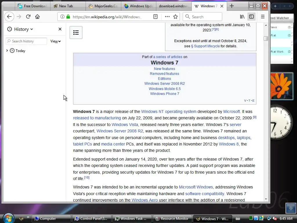Switch to the New Tab tab
The image size is (297, 223).
[x=68, y=6]
